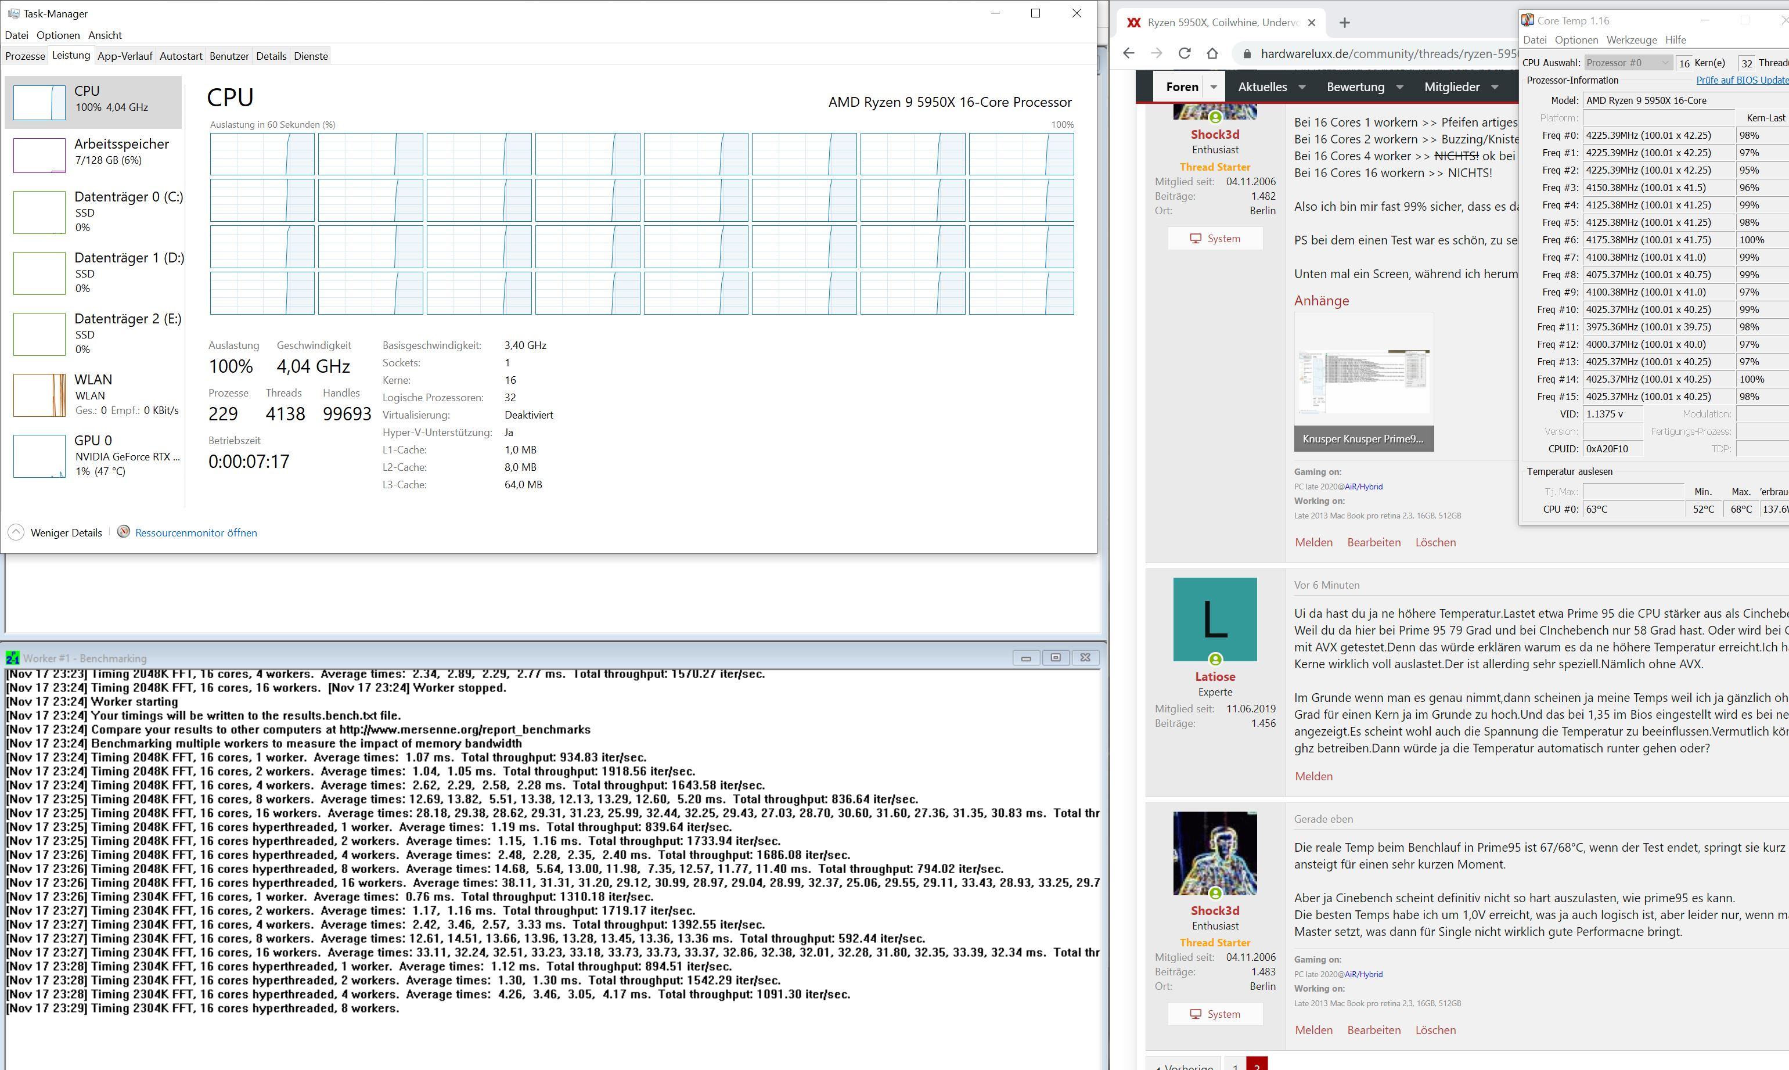The width and height of the screenshot is (1789, 1070).
Task: Reload the hardwareluxx page
Action: coord(1184,53)
